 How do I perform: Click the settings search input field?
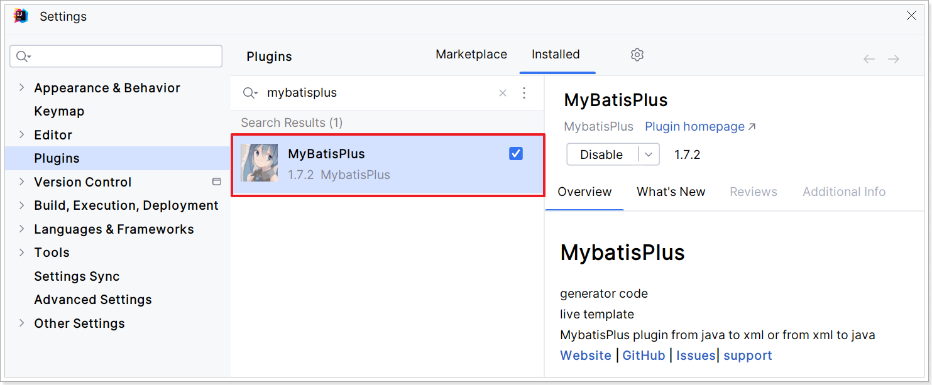pos(116,57)
